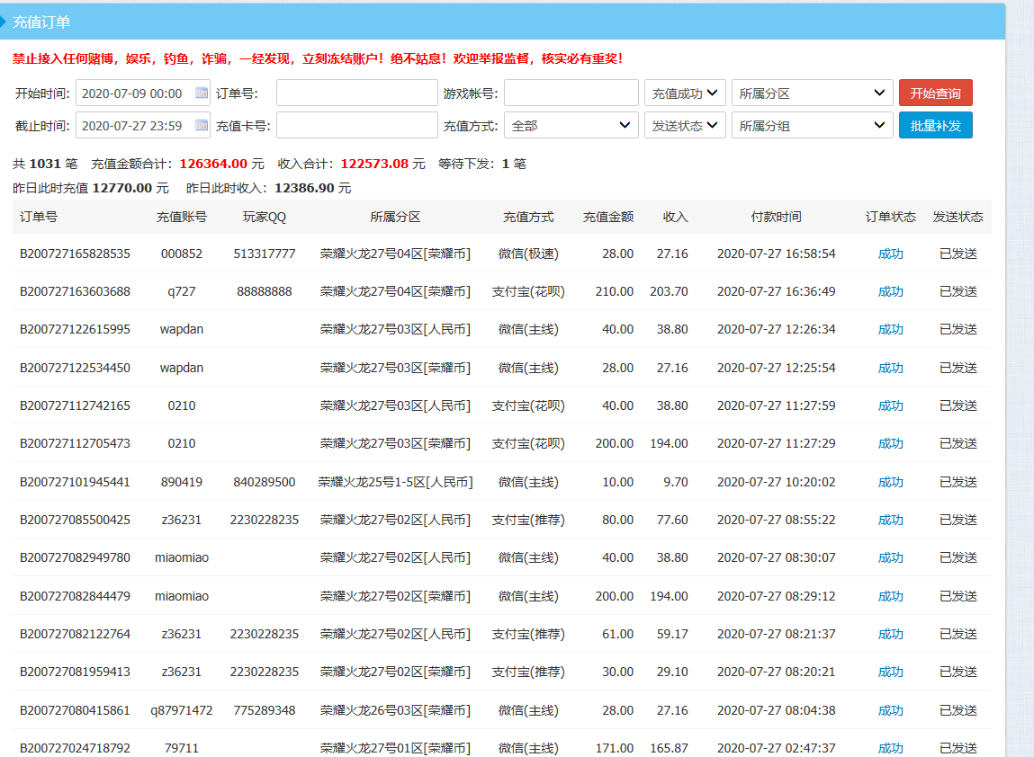The width and height of the screenshot is (1034, 757).
Task: Focus the 订单号 input field
Action: (x=356, y=93)
